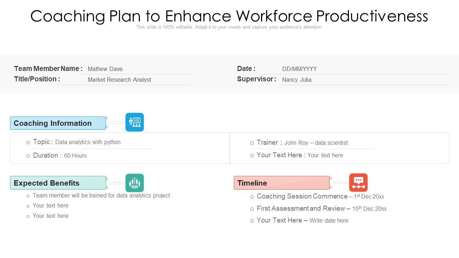The width and height of the screenshot is (459, 258).
Task: Click the Team Member Name label
Action: point(48,68)
